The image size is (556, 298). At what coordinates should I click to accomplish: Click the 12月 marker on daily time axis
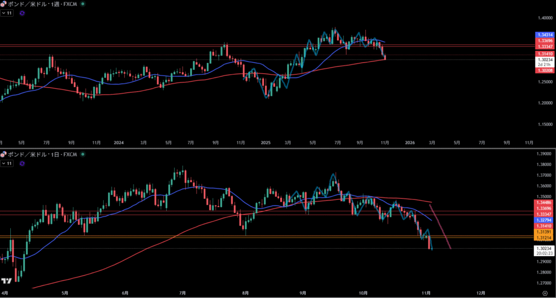480,293
